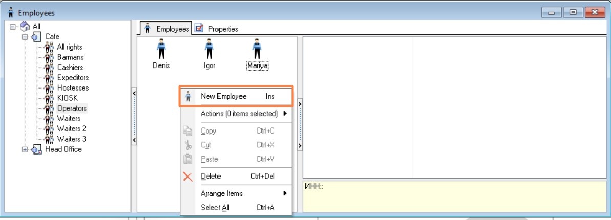This screenshot has height=220, width=611.
Task: Click the left panel splitter handle
Action: pos(134,116)
